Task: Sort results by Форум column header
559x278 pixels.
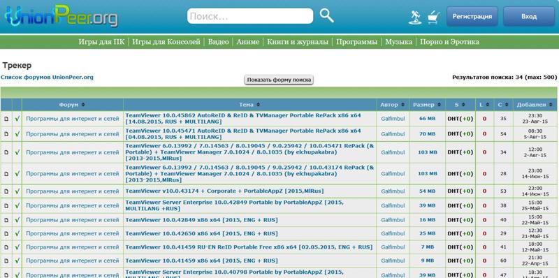Action: pyautogui.click(x=72, y=105)
